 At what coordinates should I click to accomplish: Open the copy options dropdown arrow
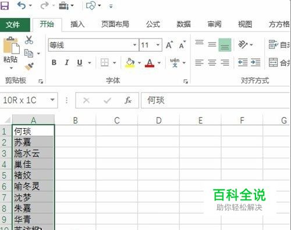(38, 54)
